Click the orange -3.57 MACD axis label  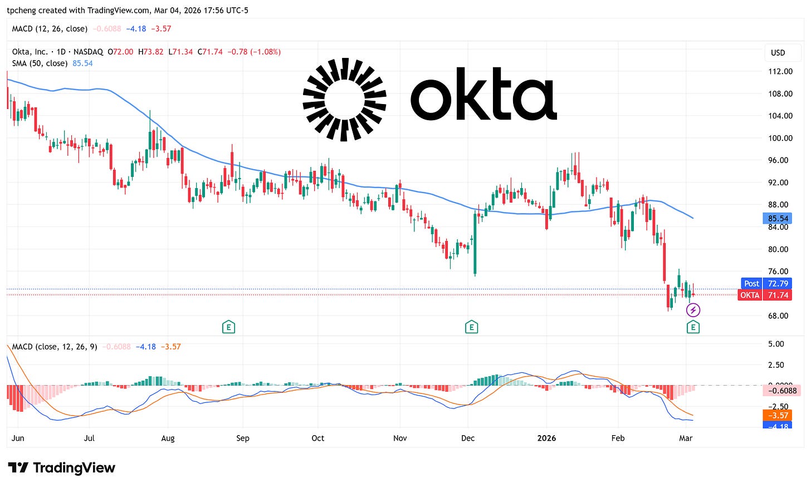coord(778,416)
